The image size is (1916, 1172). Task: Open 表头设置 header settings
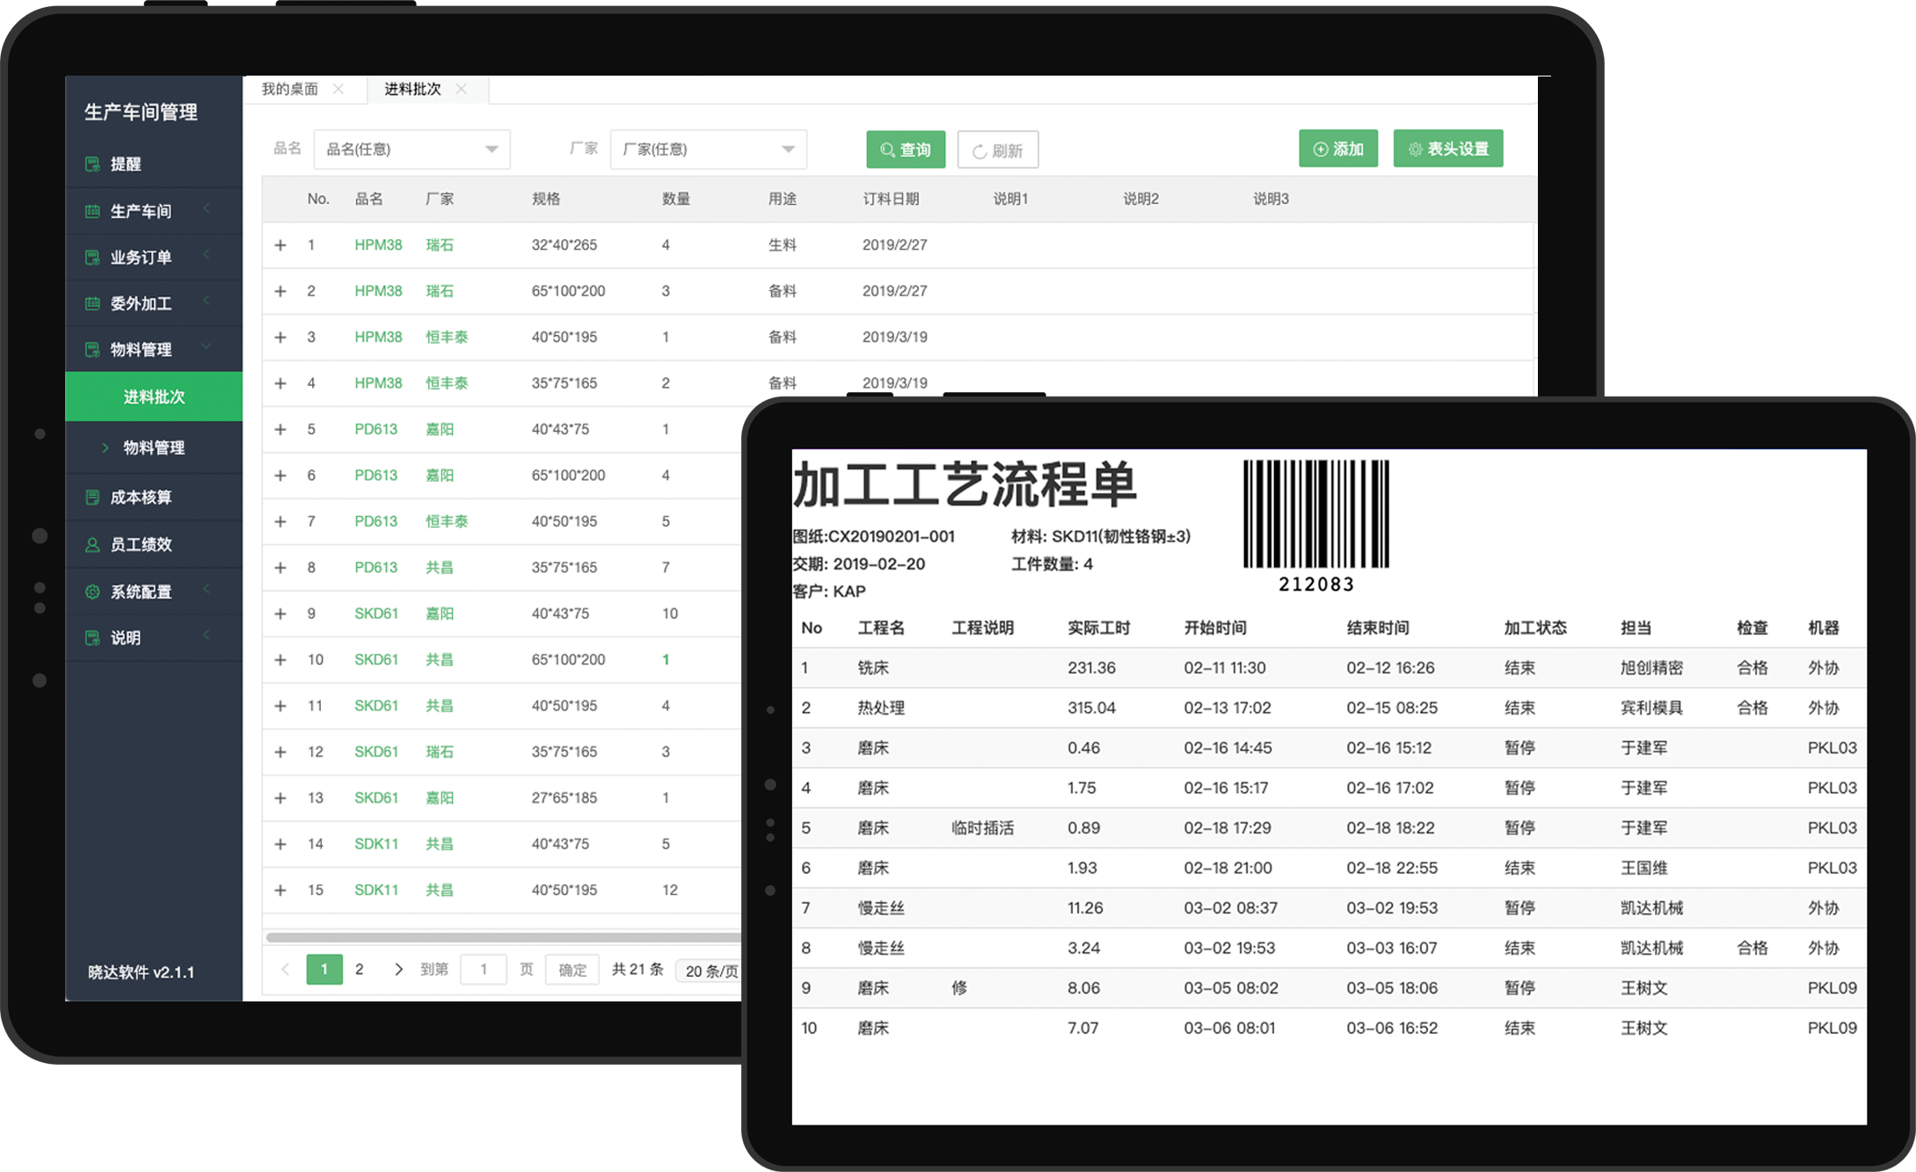[1448, 149]
